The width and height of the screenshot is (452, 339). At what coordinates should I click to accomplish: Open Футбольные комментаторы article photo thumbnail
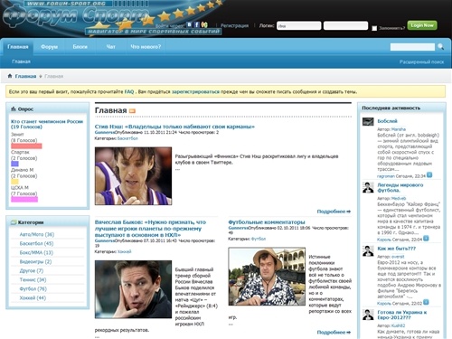click(x=267, y=277)
